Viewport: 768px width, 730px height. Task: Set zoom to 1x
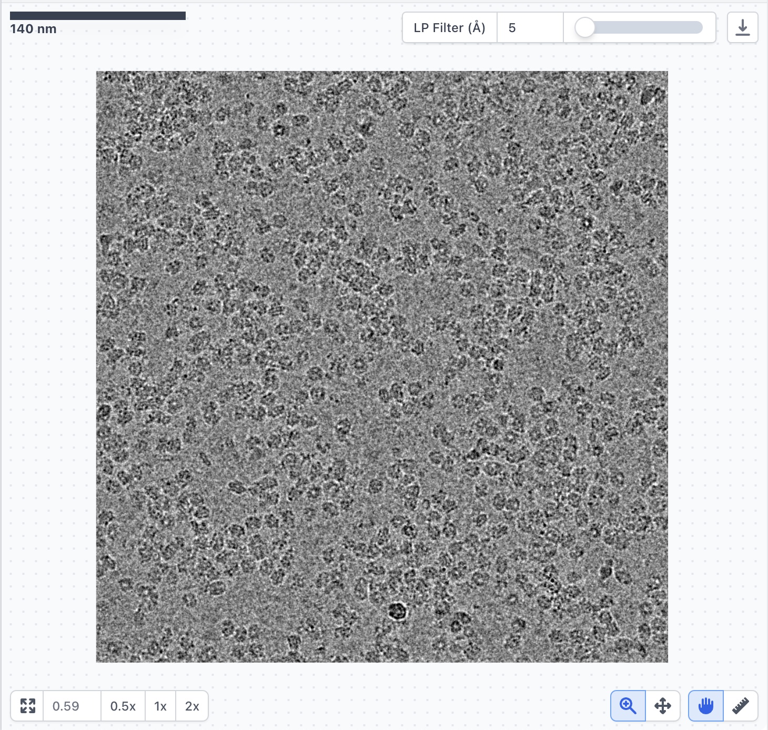coord(160,706)
